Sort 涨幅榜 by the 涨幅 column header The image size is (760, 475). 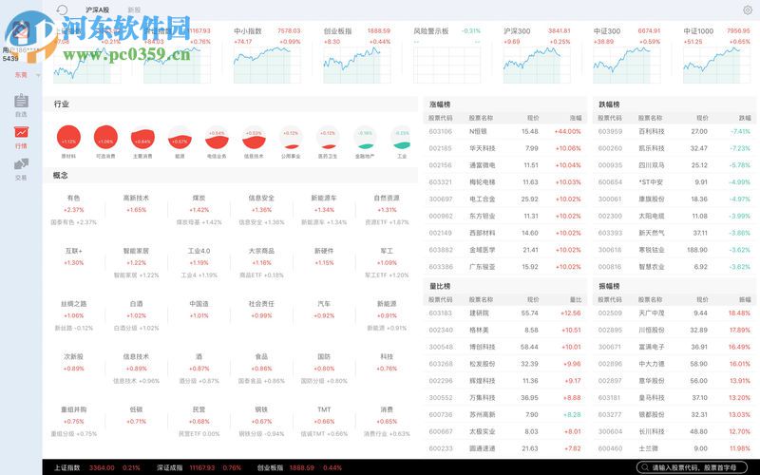point(576,118)
